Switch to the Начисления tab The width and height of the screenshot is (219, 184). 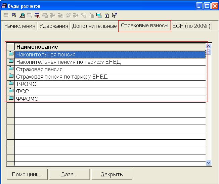[19, 26]
